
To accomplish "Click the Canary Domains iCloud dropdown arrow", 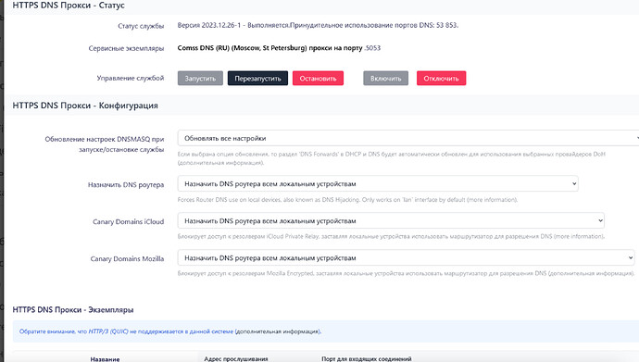I will (x=600, y=220).
